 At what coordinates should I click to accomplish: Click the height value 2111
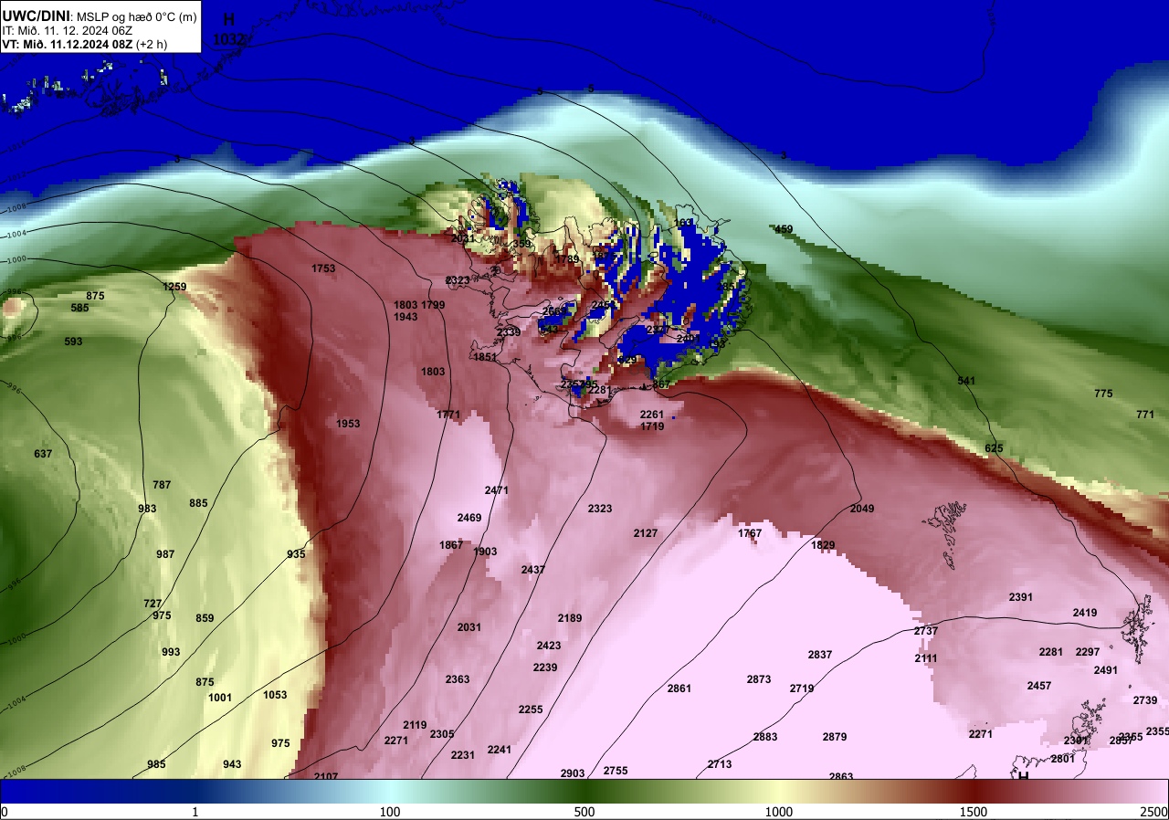click(926, 658)
